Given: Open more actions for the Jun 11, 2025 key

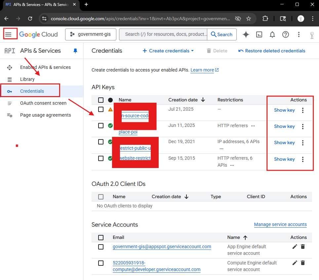Looking at the screenshot, I should pyautogui.click(x=303, y=127).
